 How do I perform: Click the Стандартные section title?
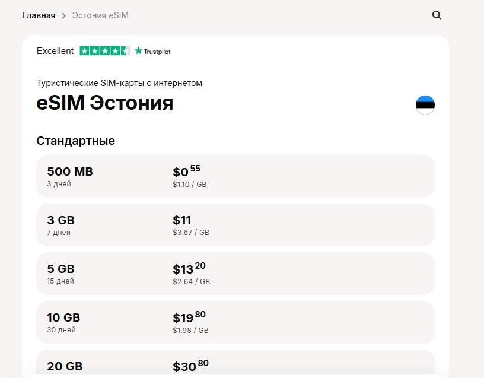click(x=75, y=141)
